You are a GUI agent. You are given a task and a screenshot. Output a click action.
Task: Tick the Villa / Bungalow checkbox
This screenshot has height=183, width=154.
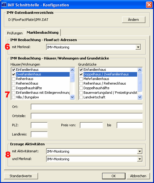pyautogui.click(x=14, y=97)
